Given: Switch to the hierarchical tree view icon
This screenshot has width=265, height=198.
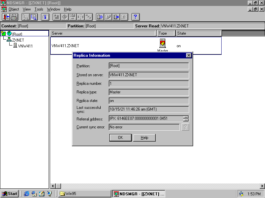Looking at the screenshot, I should click(26, 17).
